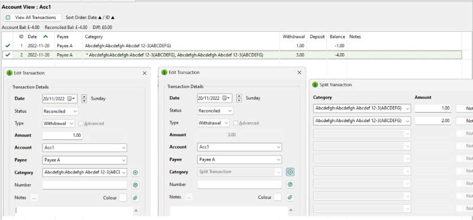The width and height of the screenshot is (473, 220).
Task: Click auto-number icon in right Edit Transaction
Action: [x=290, y=185]
